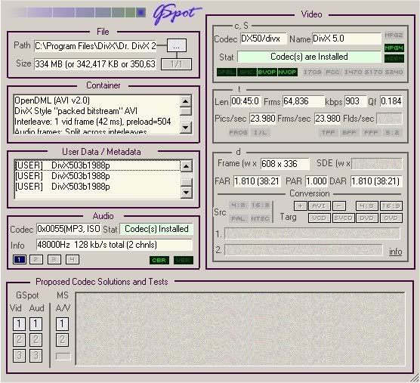Image resolution: width=420 pixels, height=383 pixels.
Task: Run MS A/V test 2
Action: (x=62, y=340)
